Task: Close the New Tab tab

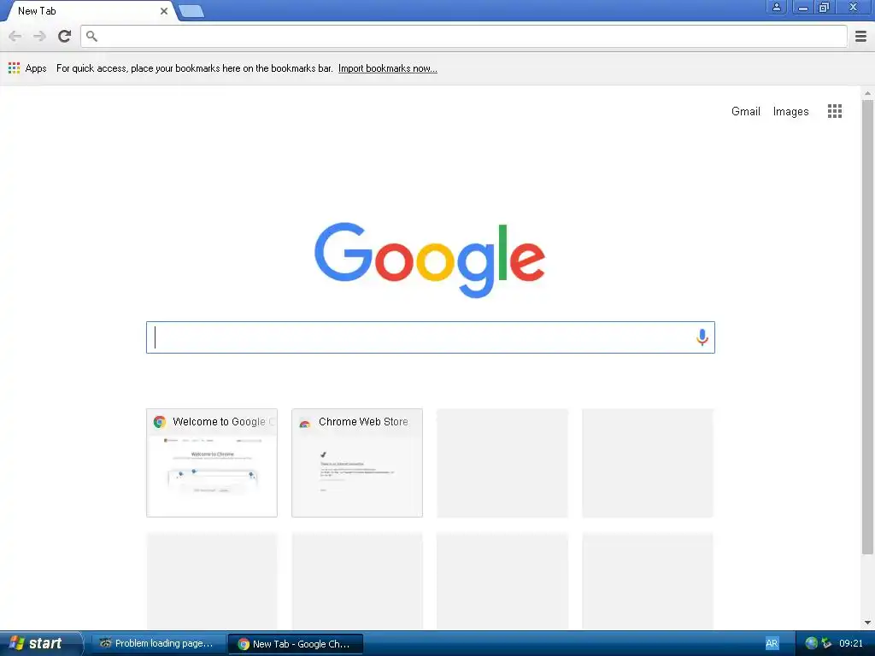Action: click(x=163, y=10)
